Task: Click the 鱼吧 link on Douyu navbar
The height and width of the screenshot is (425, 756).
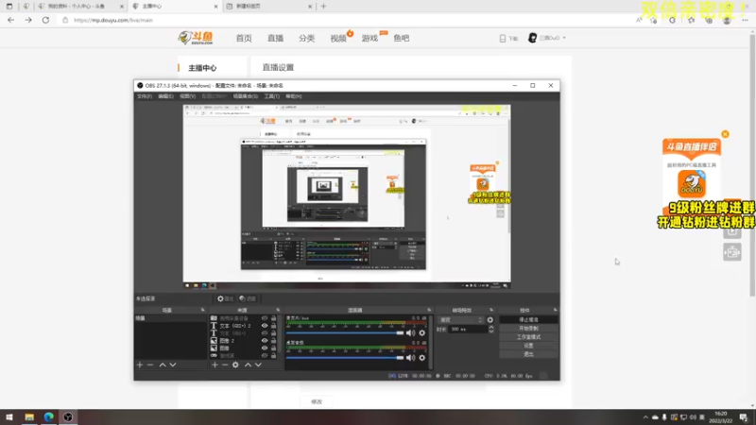Action: coord(401,38)
